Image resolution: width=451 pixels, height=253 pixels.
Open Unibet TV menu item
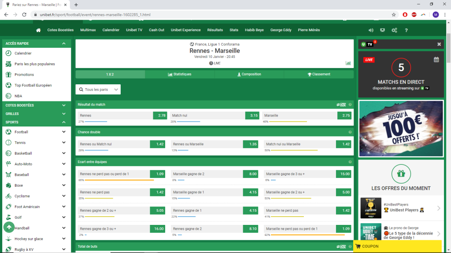click(134, 30)
